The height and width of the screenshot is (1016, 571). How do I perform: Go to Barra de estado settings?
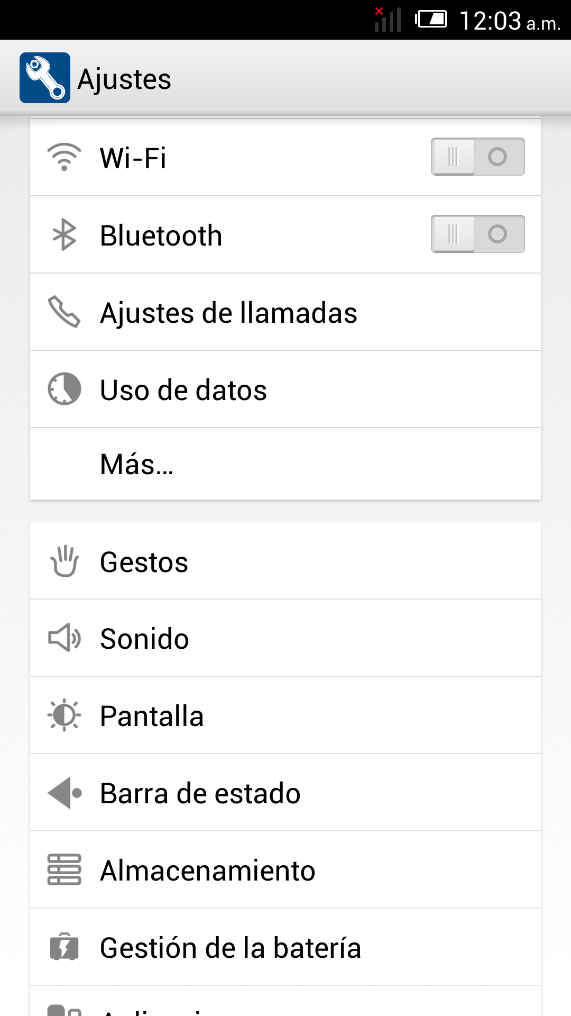pos(200,793)
